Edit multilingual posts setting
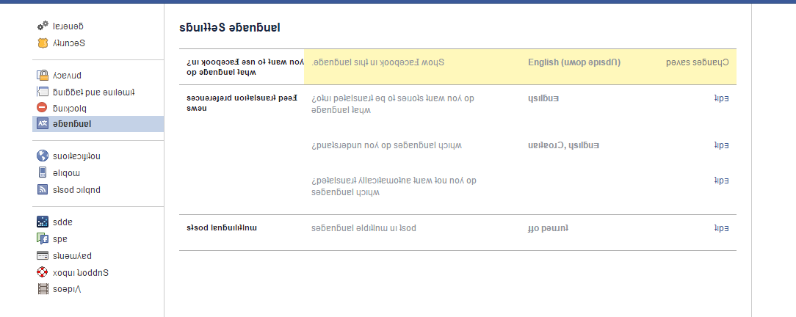This screenshot has height=317, width=796. (721, 229)
